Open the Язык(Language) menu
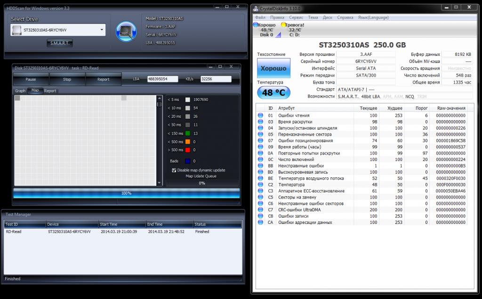 375,17
